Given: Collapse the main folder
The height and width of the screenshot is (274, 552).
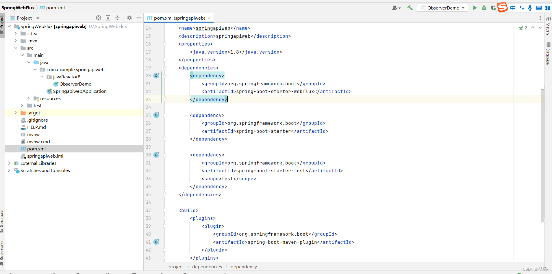Looking at the screenshot, I should pos(22,55).
